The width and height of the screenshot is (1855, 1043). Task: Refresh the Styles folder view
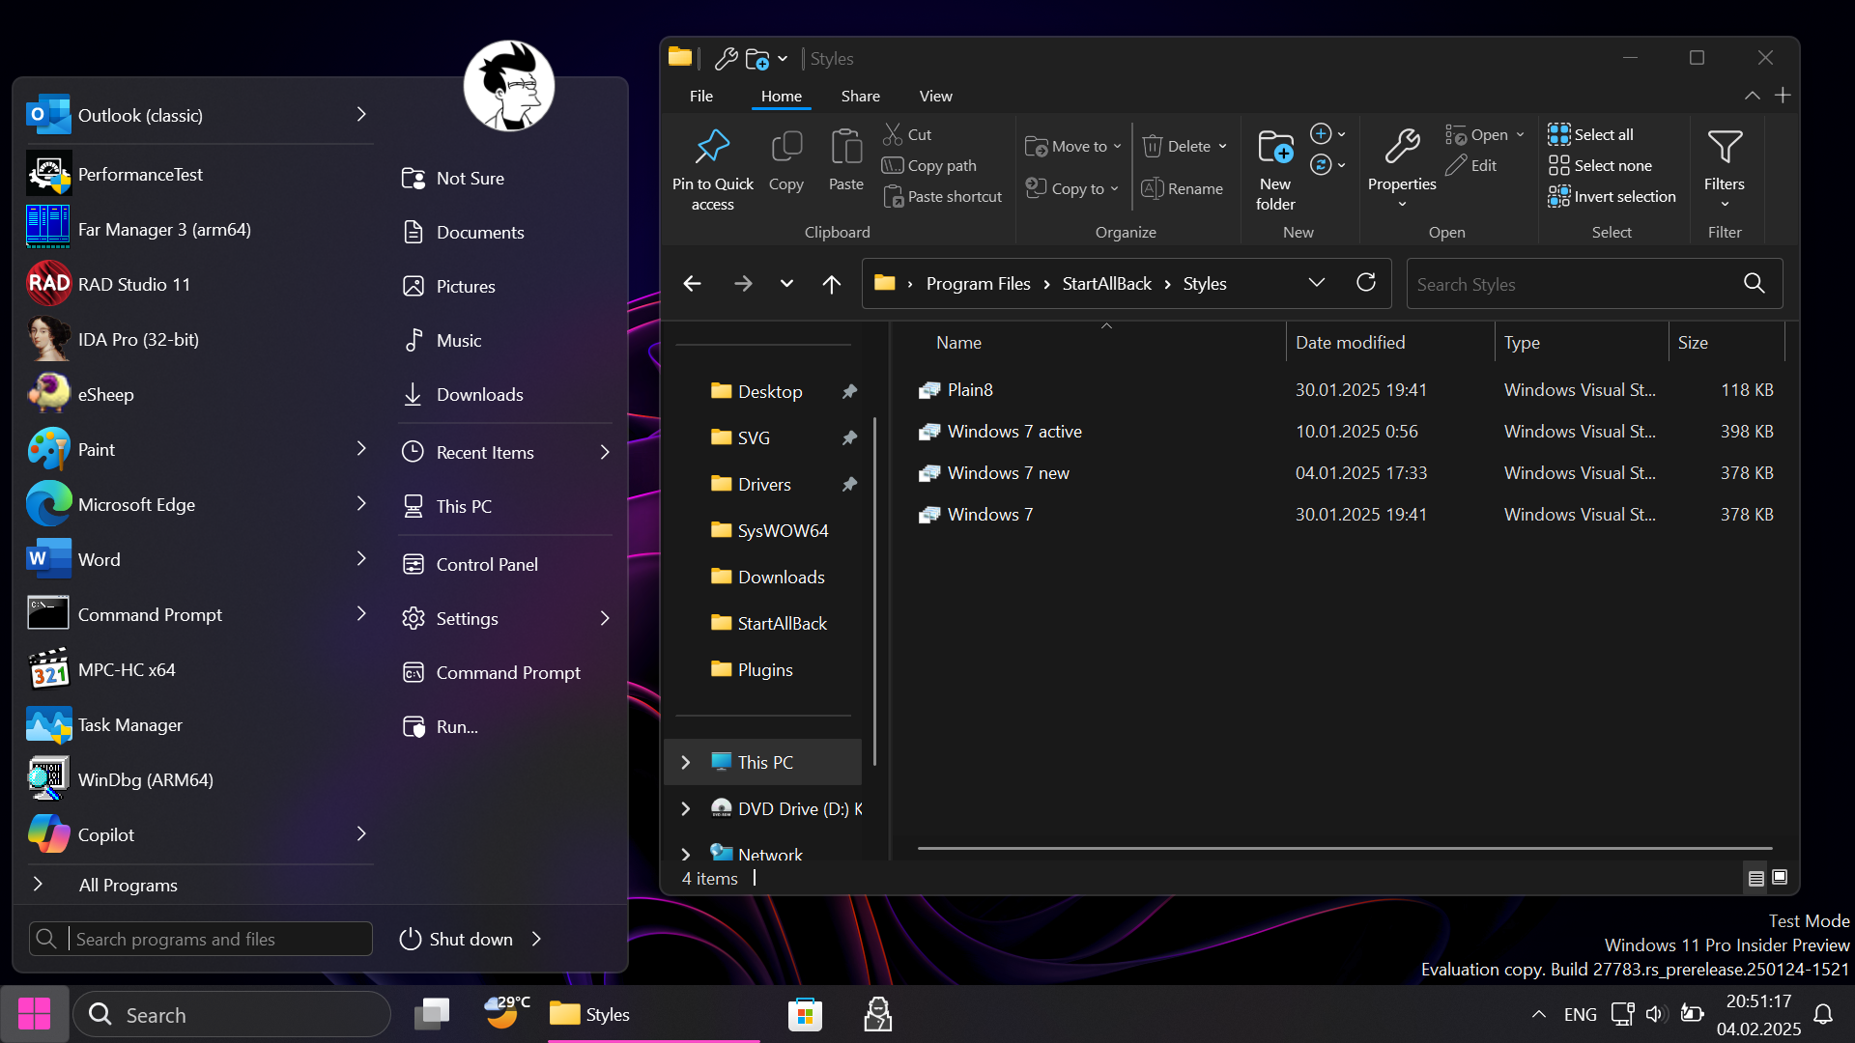point(1365,283)
